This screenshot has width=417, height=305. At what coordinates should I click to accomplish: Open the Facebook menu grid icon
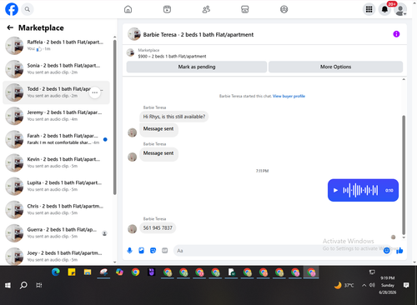coord(369,9)
